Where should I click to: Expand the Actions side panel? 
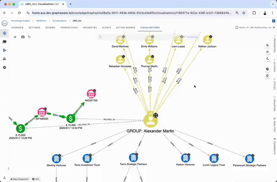[x=275, y=66]
